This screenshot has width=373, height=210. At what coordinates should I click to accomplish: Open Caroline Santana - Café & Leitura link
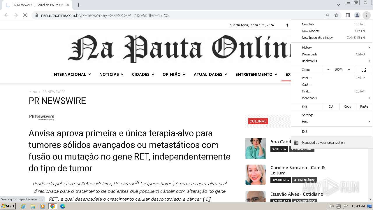(x=298, y=170)
